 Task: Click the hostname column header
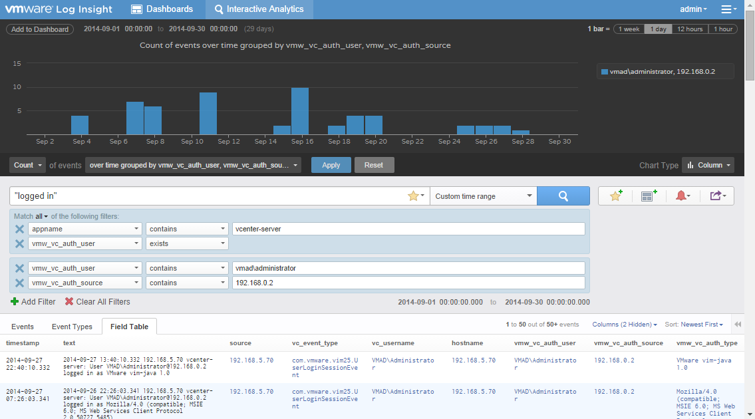coord(467,343)
